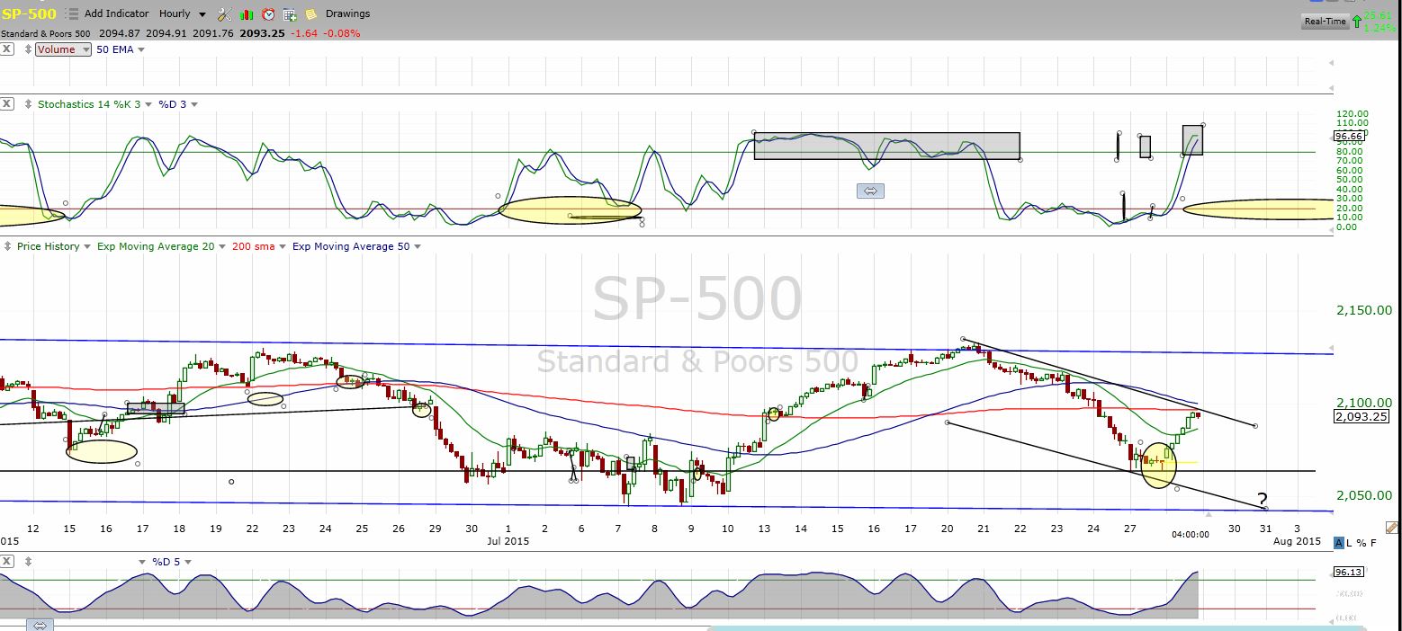This screenshot has width=1402, height=631.
Task: Click the Real-Time button
Action: 1326,21
